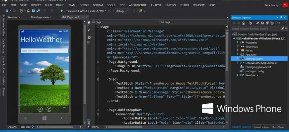
Task: Click the help question-mark app bar button
Action: click(x=48, y=109)
